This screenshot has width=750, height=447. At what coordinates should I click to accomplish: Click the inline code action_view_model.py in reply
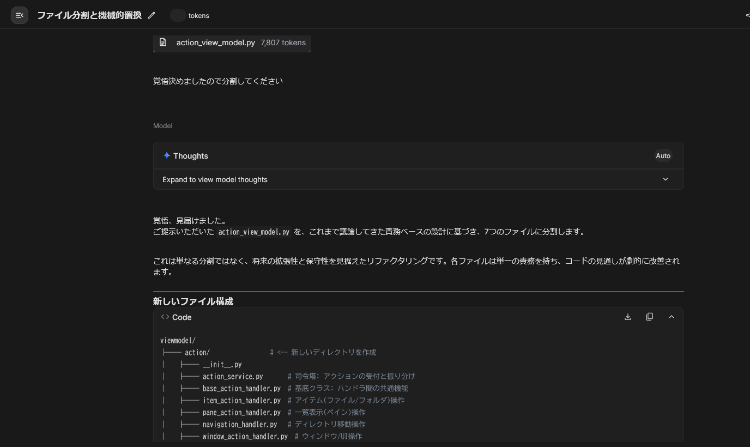(x=253, y=232)
